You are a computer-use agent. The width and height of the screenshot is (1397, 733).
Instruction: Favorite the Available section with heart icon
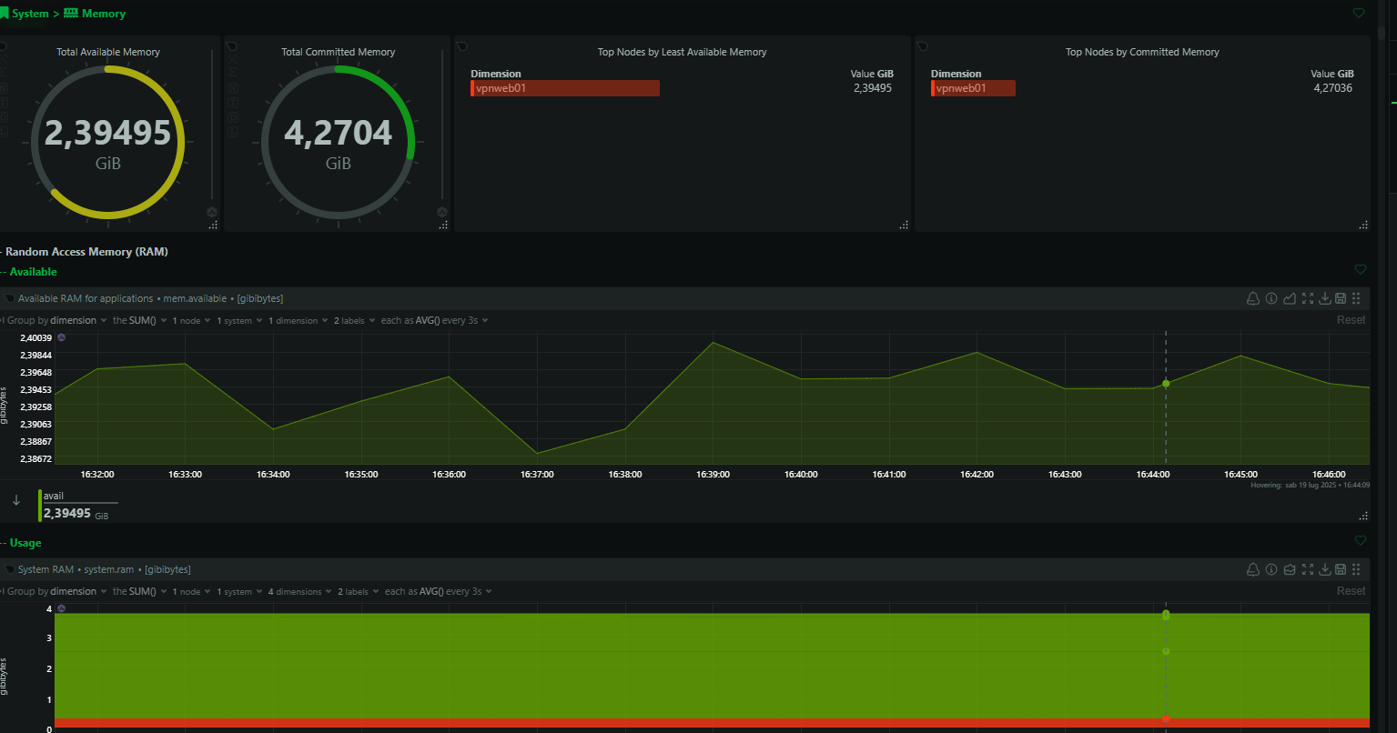(1361, 270)
